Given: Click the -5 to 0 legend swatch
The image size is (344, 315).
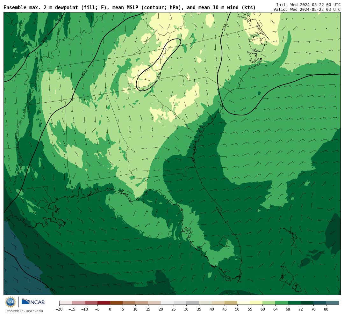Looking at the screenshot, I should point(104,303).
